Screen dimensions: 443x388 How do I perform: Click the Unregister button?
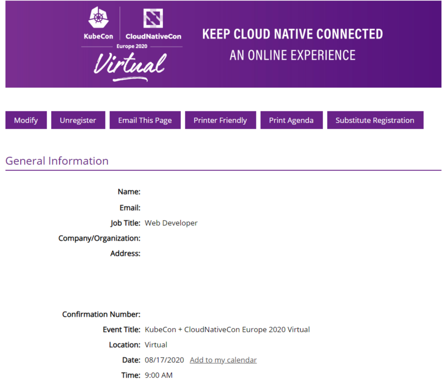tap(78, 120)
